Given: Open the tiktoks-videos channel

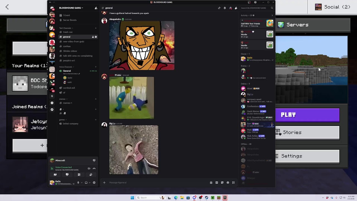Looking at the screenshot, I should (78, 51).
